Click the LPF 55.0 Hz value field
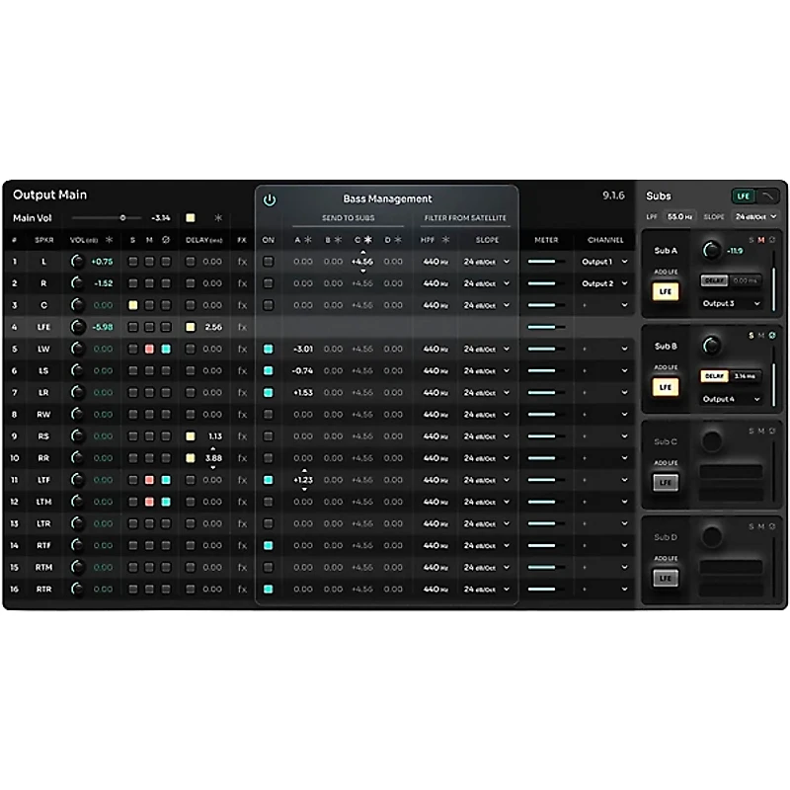Screen dimensions: 790x790 click(678, 215)
